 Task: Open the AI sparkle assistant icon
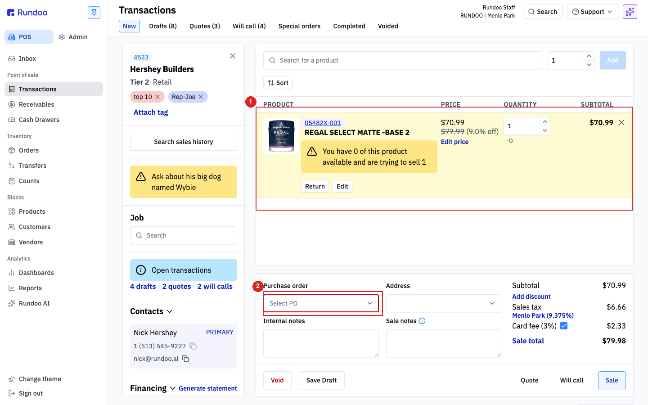[x=630, y=12]
